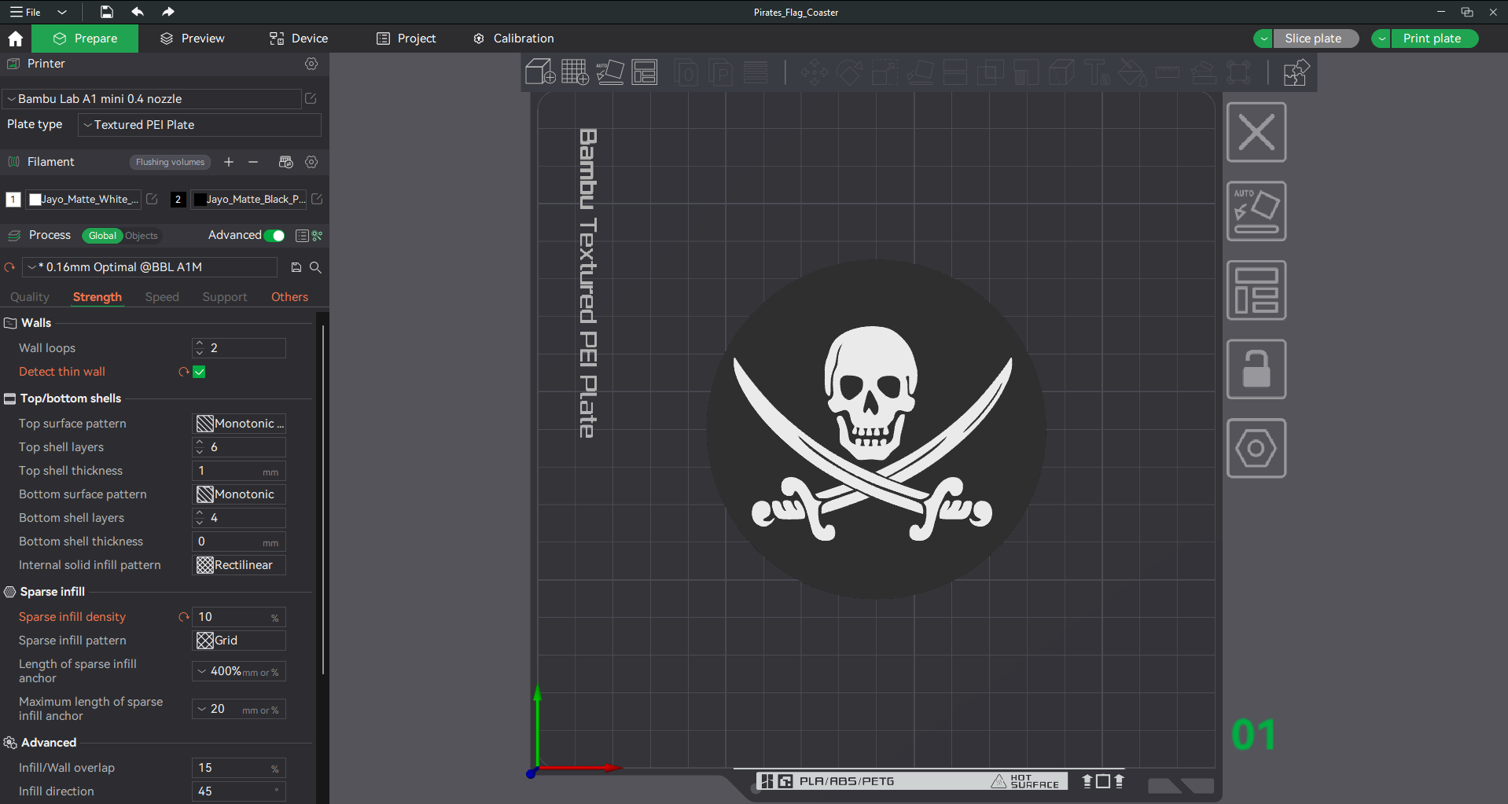Open the Quality settings tab
1508x804 pixels.
coord(30,297)
